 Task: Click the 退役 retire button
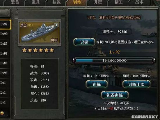tap(84, 42)
